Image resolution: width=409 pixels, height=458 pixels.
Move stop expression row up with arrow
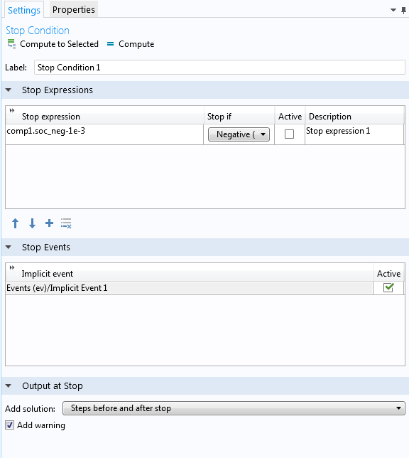coord(15,223)
